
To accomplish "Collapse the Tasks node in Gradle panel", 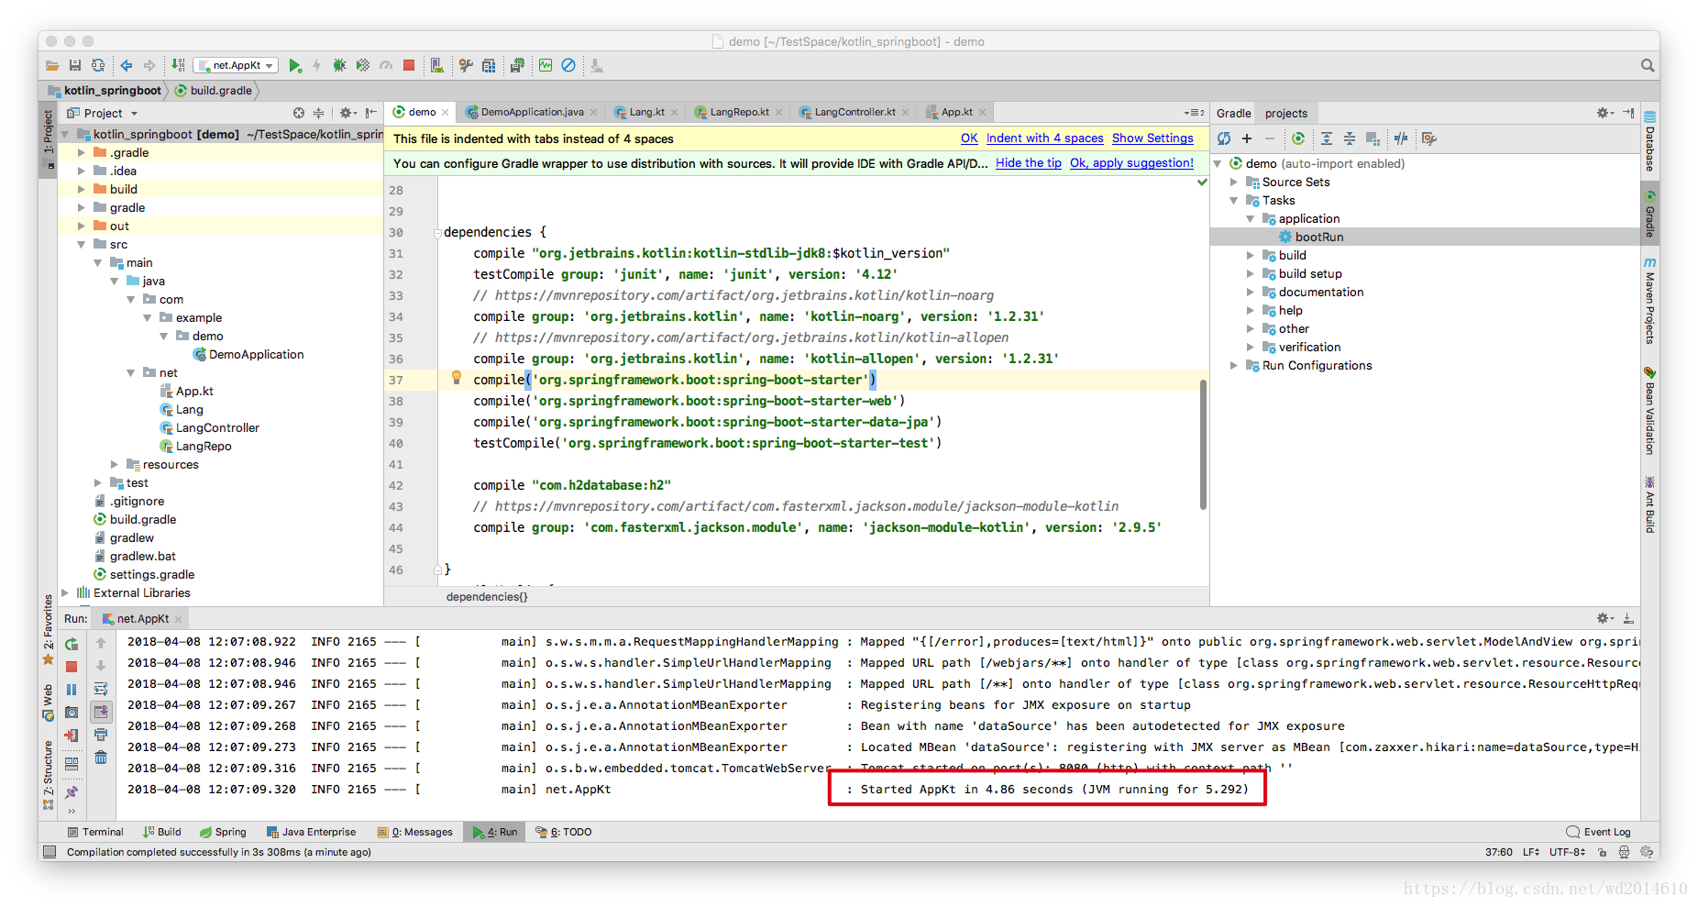I will [x=1234, y=201].
